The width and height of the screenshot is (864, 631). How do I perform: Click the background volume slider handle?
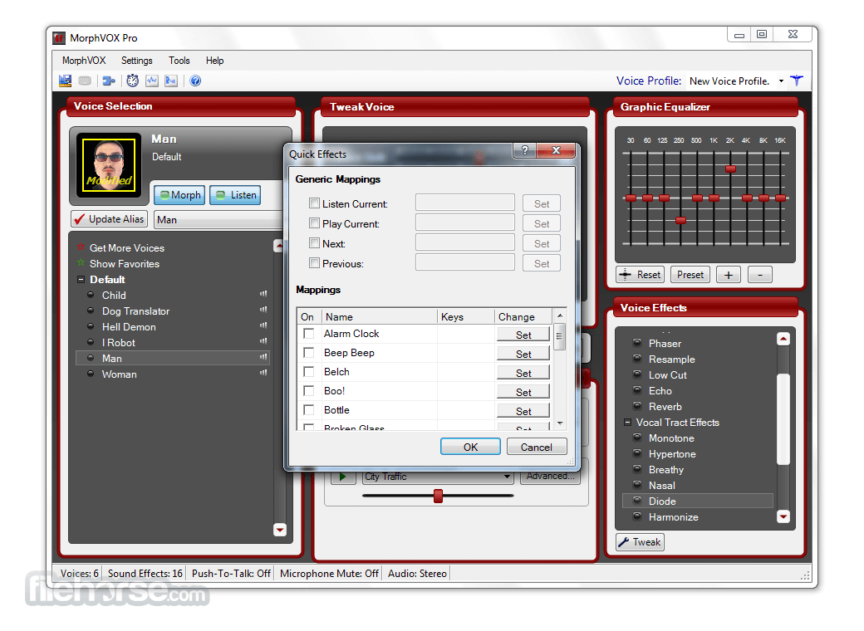(438, 496)
